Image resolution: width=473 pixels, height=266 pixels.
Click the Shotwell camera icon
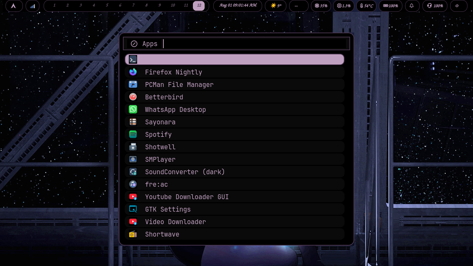[133, 147]
